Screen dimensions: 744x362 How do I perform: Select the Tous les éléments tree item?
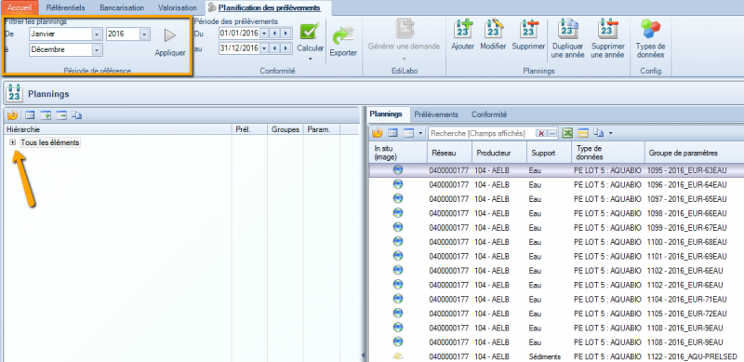pyautogui.click(x=50, y=142)
